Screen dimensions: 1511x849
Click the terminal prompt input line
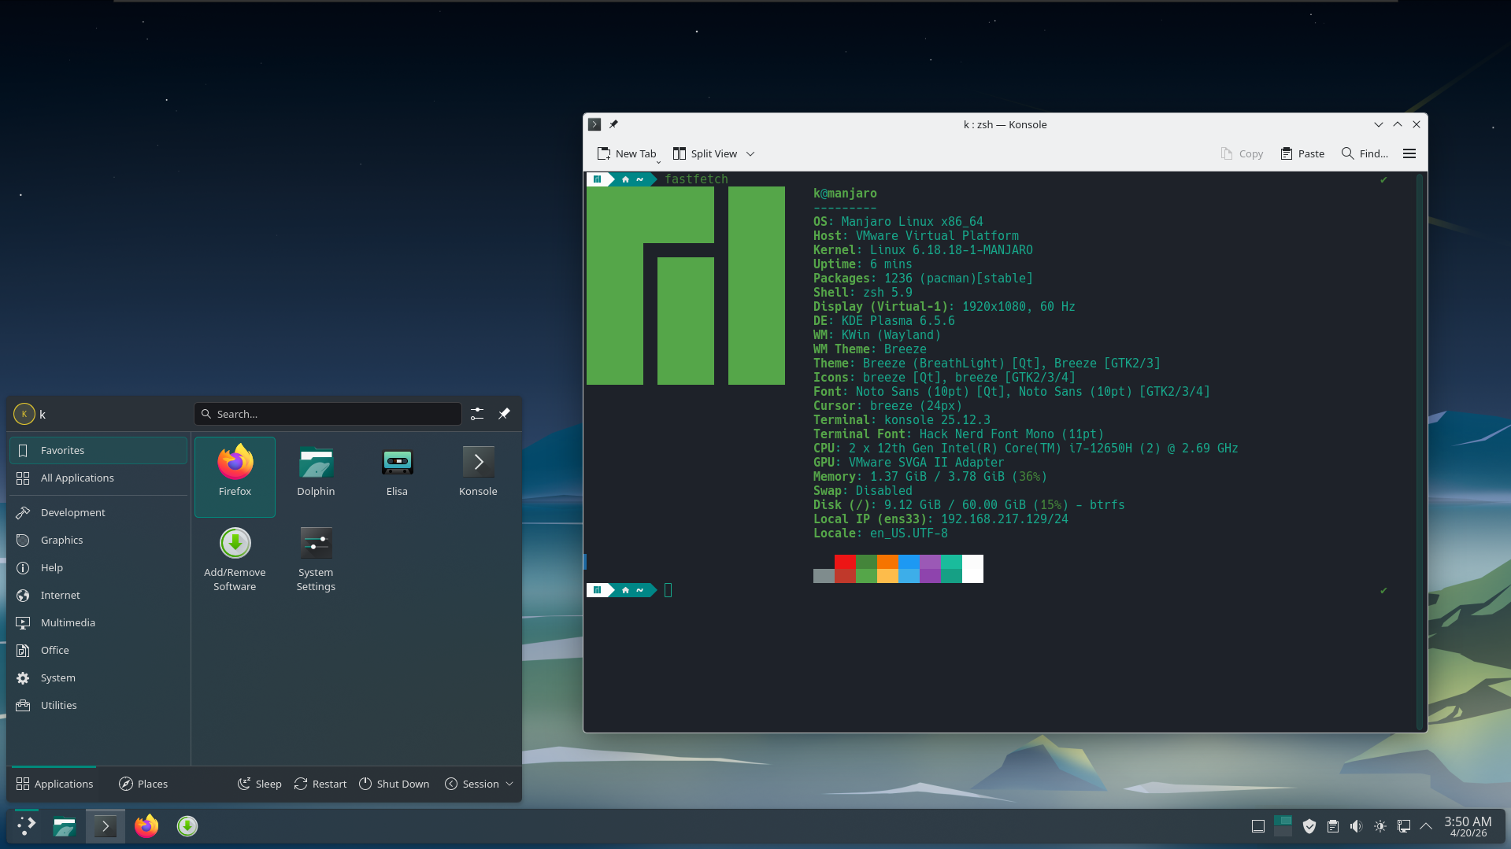point(668,590)
